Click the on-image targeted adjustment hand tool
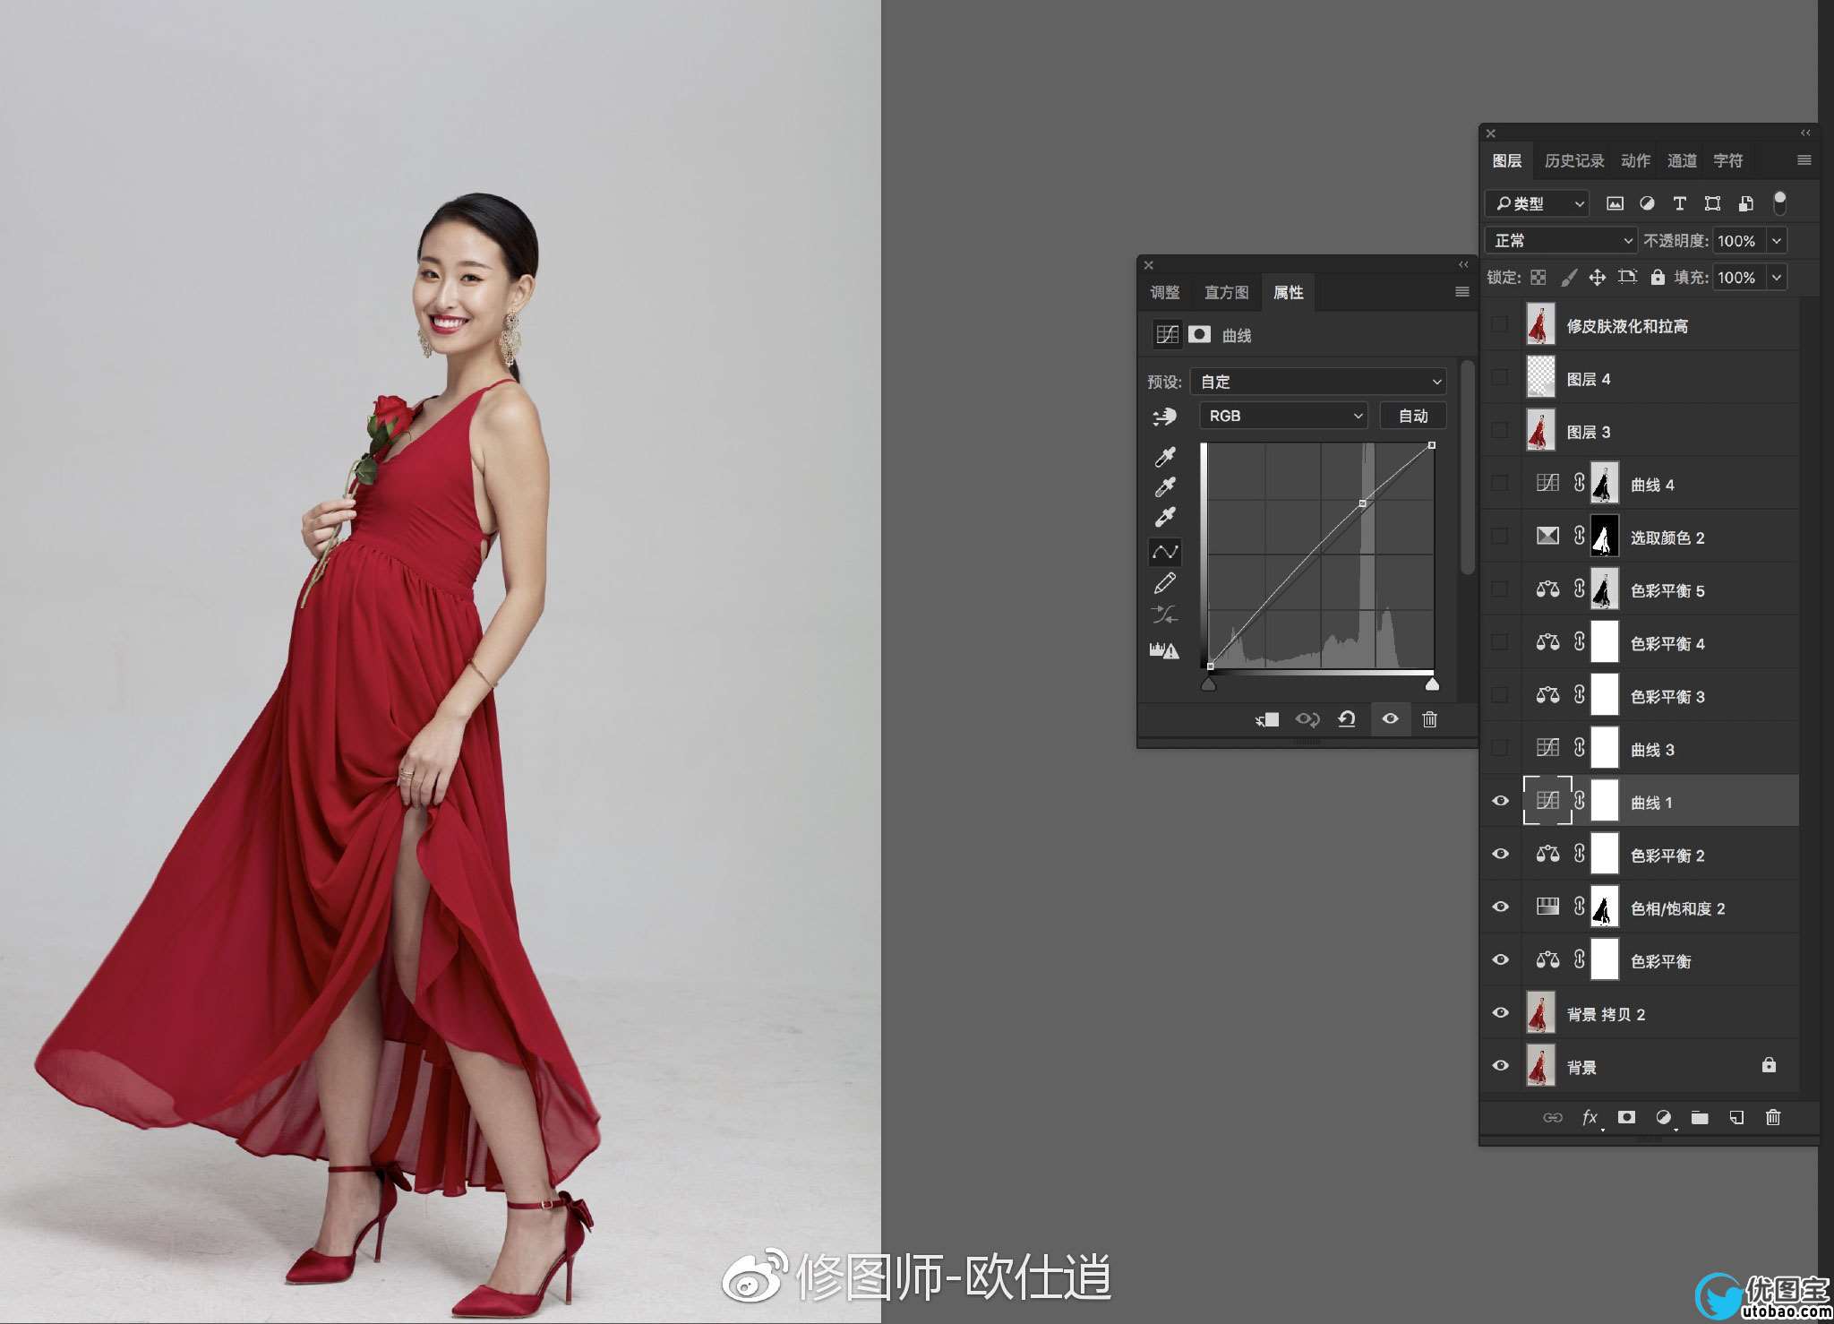This screenshot has height=1324, width=1834. (1164, 417)
